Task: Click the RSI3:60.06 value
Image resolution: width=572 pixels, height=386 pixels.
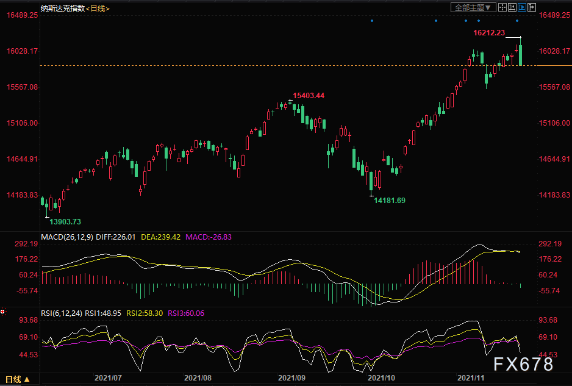Action: tap(186, 313)
